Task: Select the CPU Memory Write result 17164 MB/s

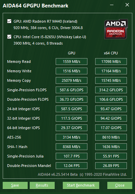Action: [111, 71]
